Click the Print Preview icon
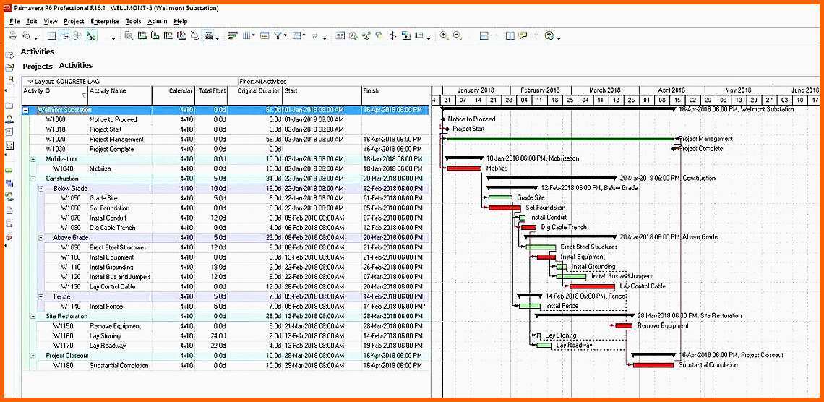The image size is (824, 402). click(x=26, y=35)
